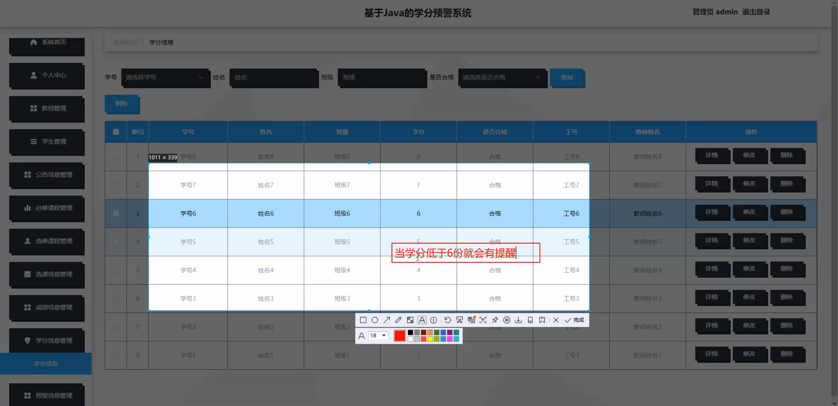Click the undo annotation icon

pyautogui.click(x=447, y=320)
